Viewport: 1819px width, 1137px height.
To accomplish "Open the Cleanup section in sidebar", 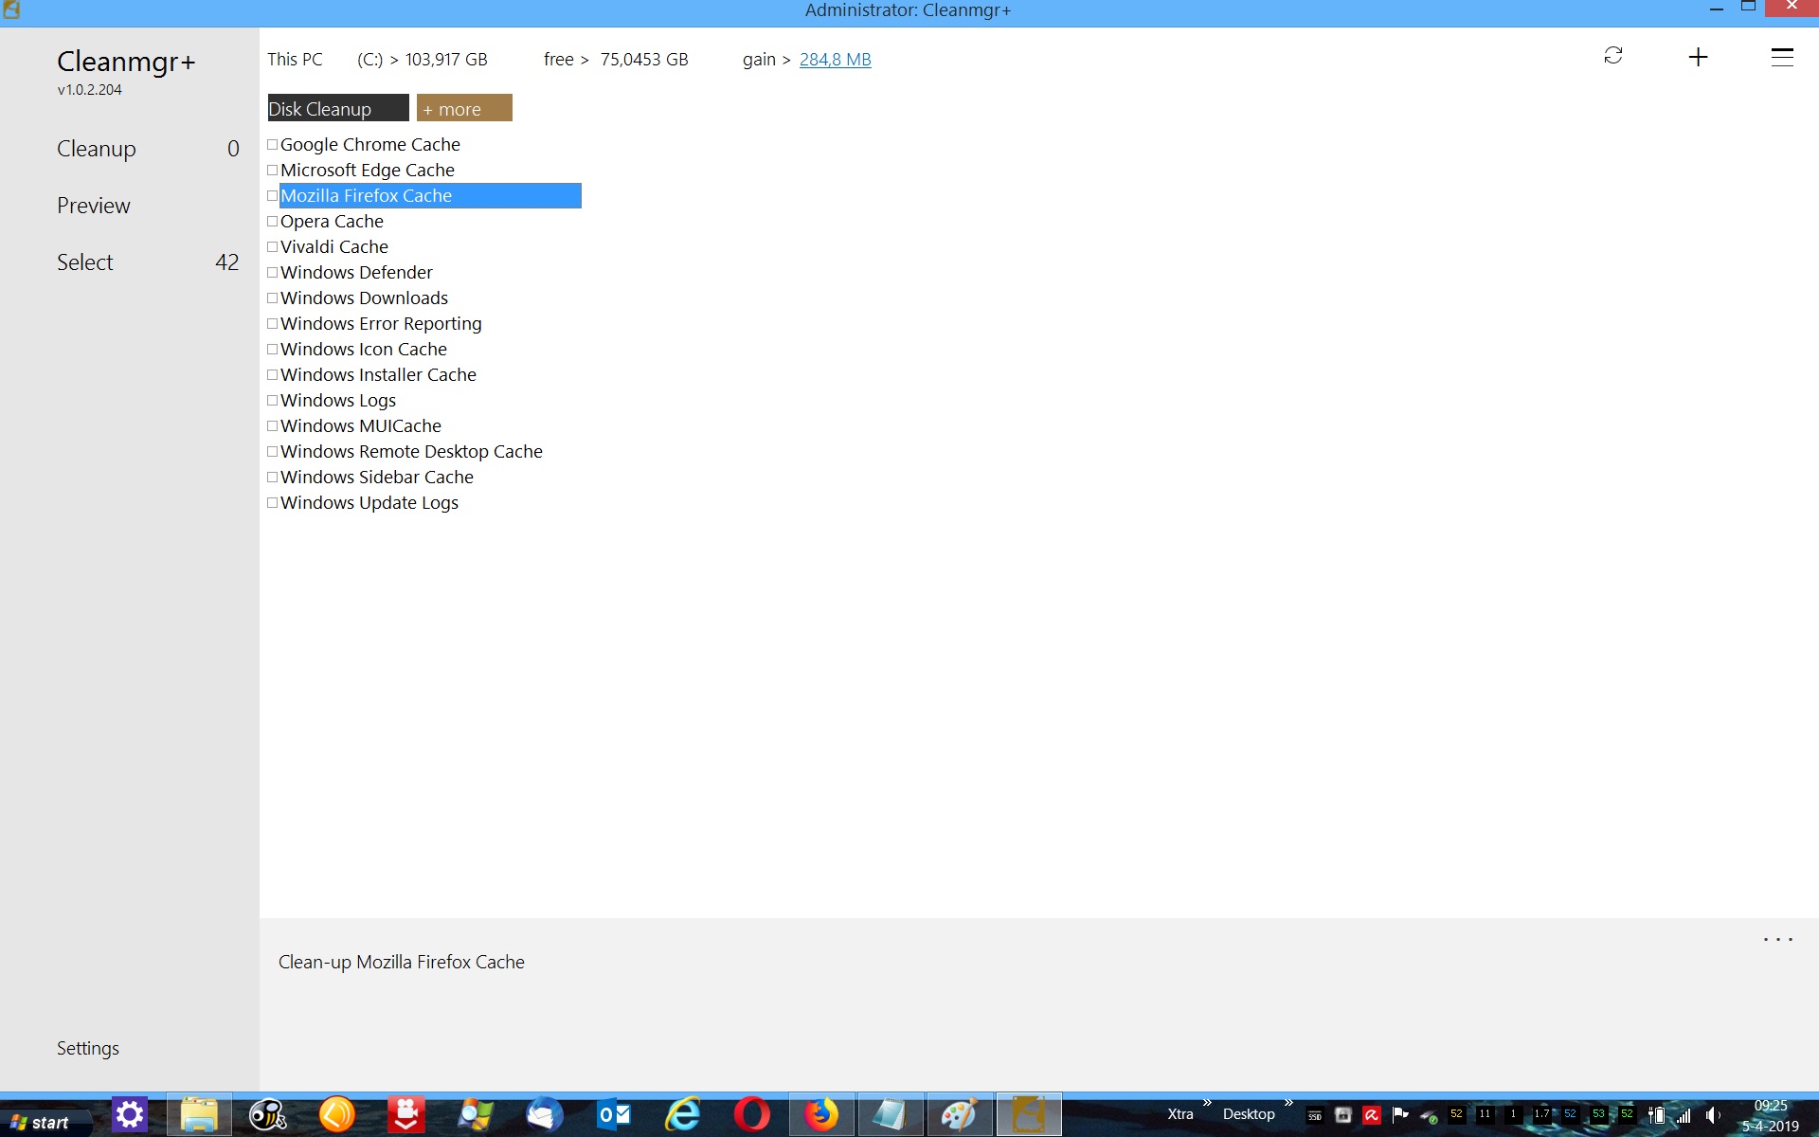I will 96,149.
